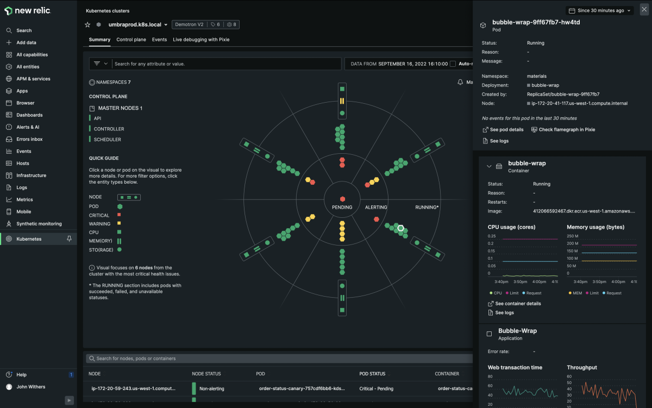
Task: Switch to the Control plane tab
Action: coord(131,40)
